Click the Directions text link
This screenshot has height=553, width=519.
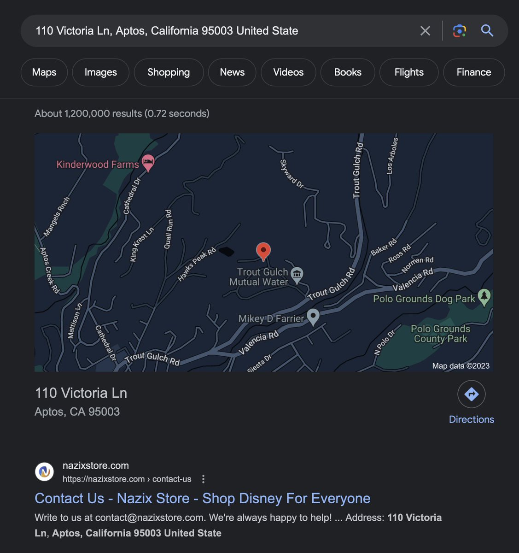coord(472,419)
